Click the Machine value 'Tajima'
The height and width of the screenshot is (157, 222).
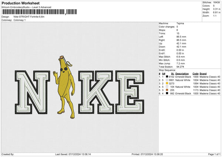click(x=180, y=23)
